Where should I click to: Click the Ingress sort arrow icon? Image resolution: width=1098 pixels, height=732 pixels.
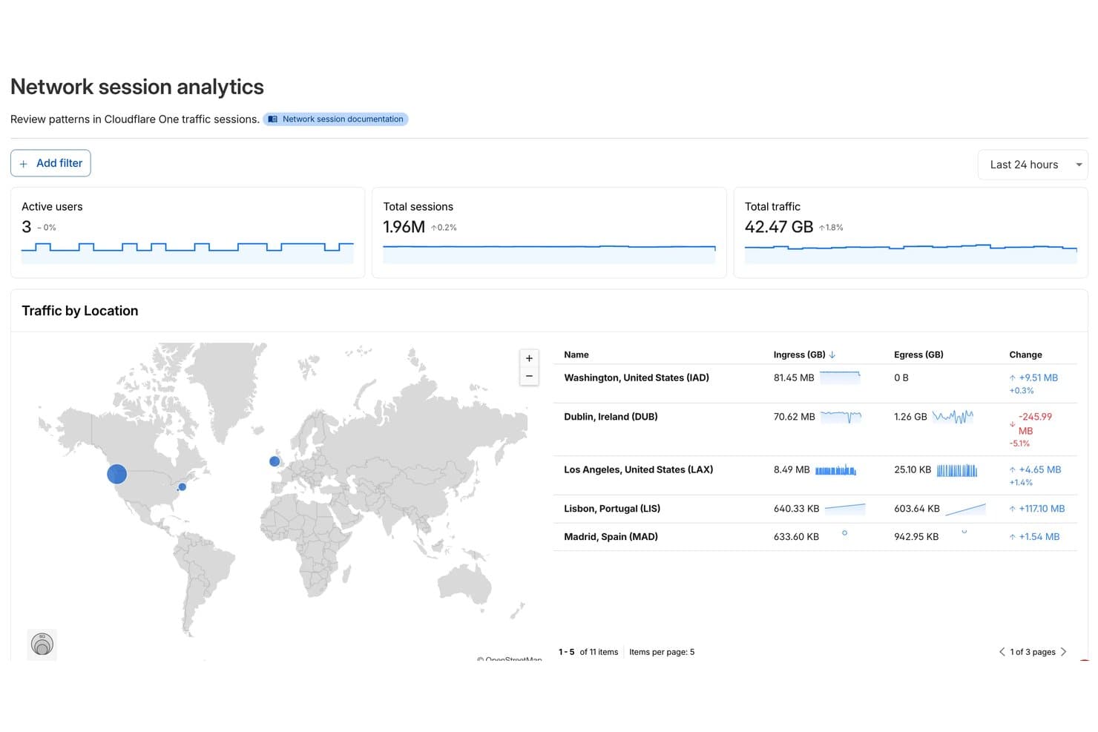(x=832, y=355)
